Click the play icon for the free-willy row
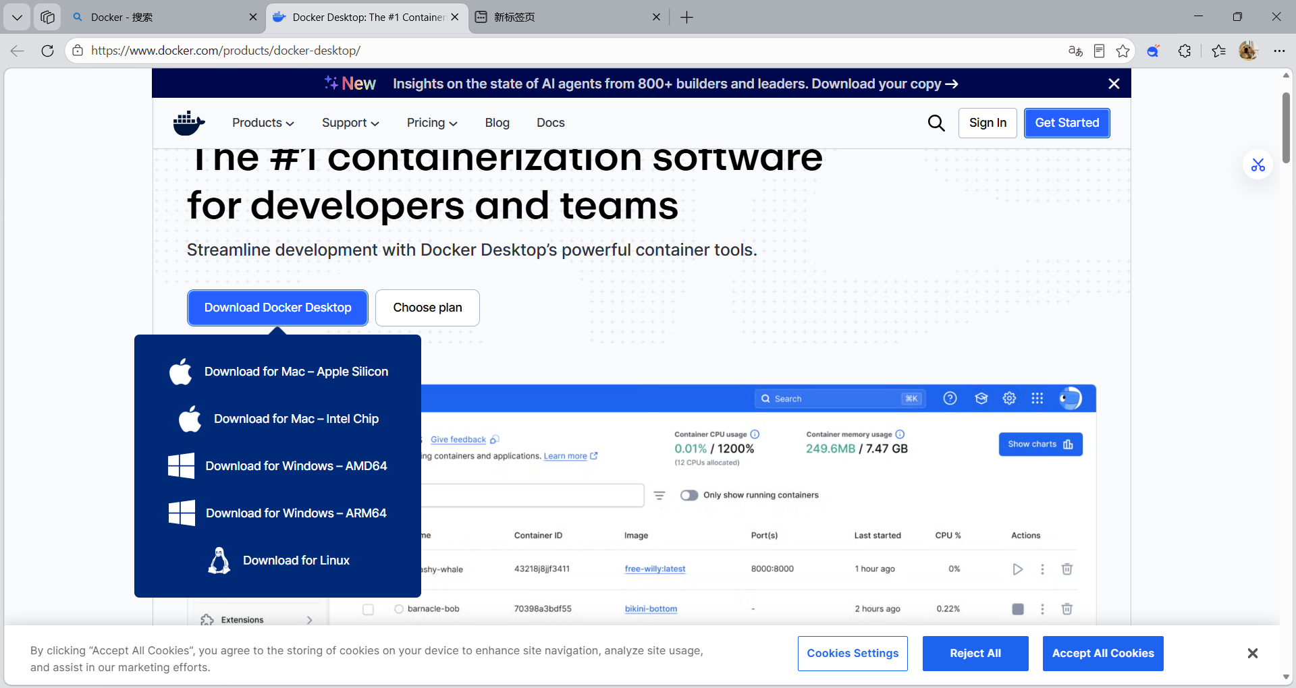Screen dimensions: 1296x688 pos(1017,569)
